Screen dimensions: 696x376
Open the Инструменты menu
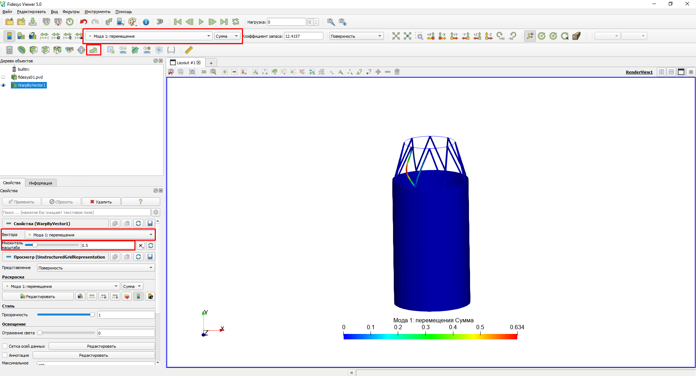pyautogui.click(x=97, y=12)
